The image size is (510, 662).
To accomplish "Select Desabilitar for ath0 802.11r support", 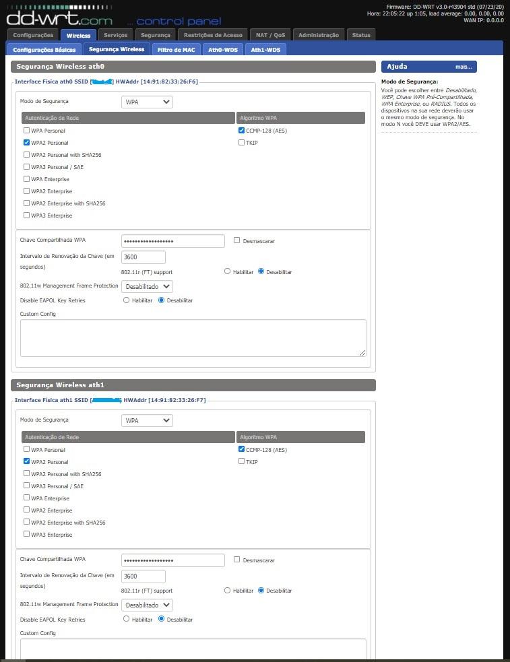I will coord(261,271).
